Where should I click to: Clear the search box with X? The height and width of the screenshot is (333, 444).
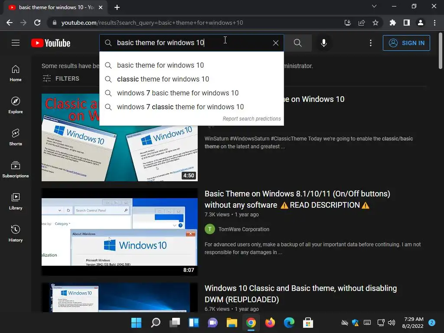275,43
